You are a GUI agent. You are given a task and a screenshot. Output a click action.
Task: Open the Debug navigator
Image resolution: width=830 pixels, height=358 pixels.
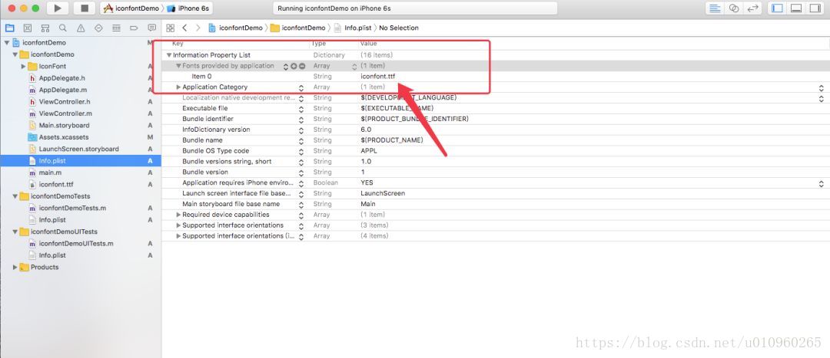(117, 28)
